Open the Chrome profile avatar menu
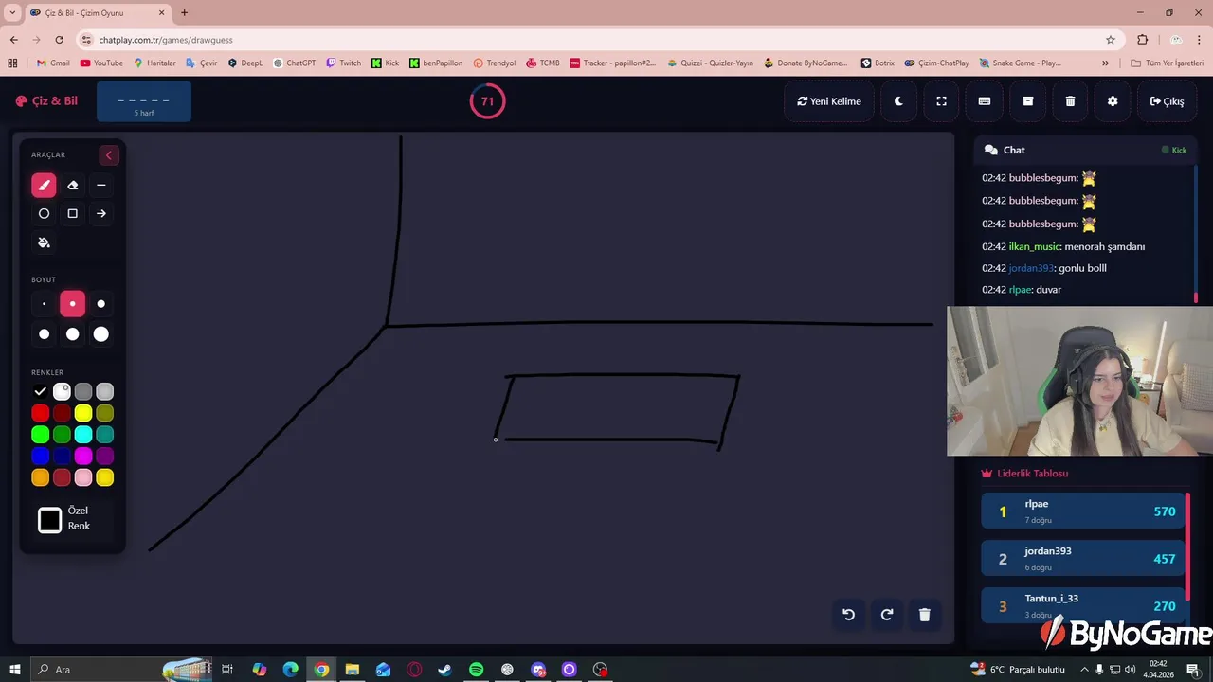Viewport: 1213px width, 682px height. pos(1176,40)
